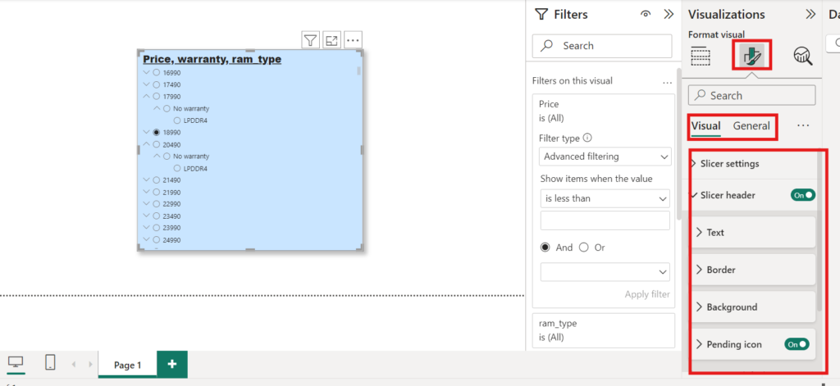Expand the 21490 slicer item chevron
The height and width of the screenshot is (386, 840).
[x=146, y=179]
